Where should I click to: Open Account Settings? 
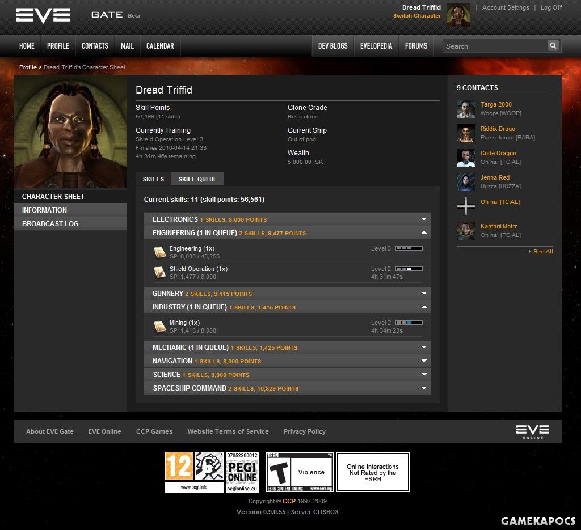coord(506,7)
